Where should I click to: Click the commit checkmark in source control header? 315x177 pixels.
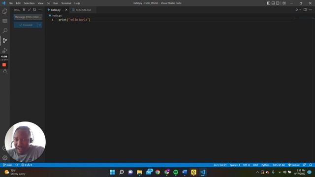pos(30,10)
